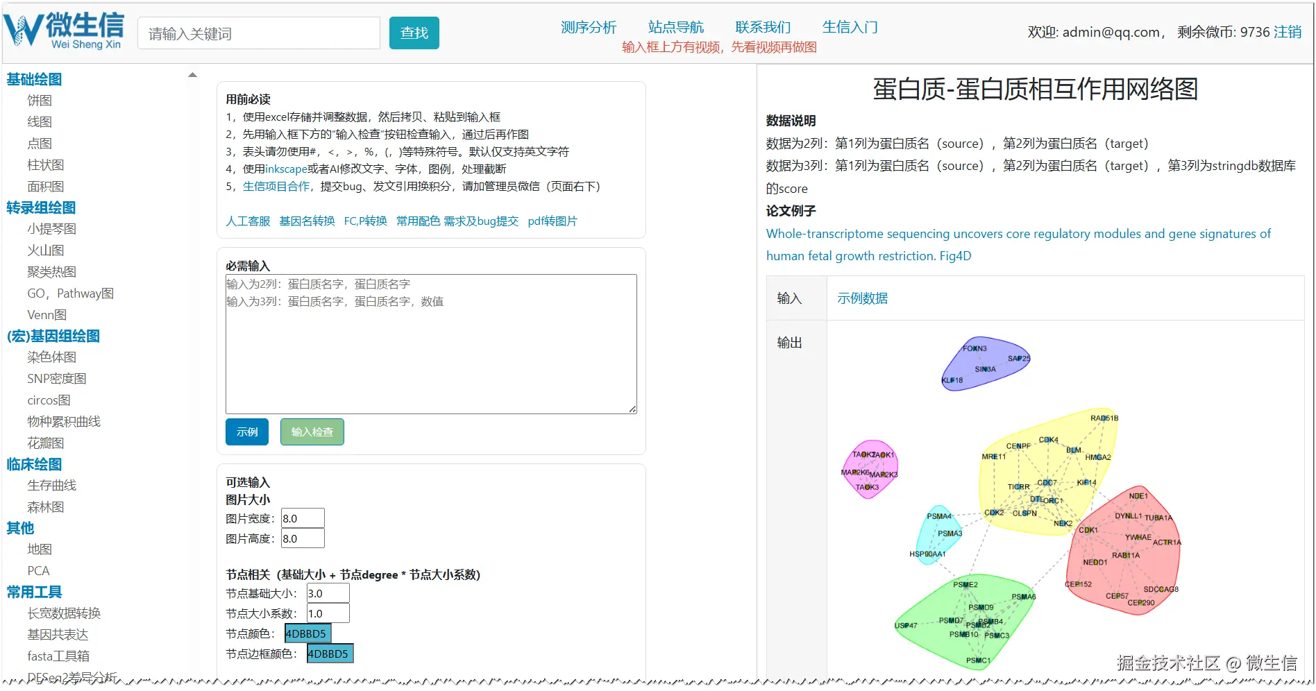Open the 站点导航 menu

coord(676,27)
